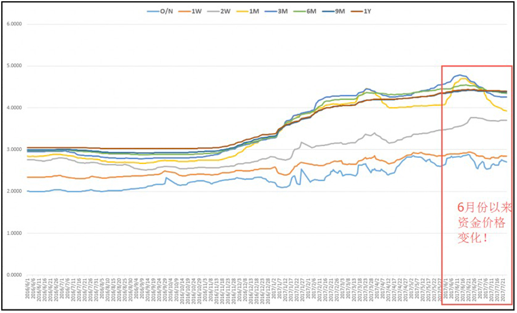Select the 1W legend entry
The height and width of the screenshot is (313, 517).
coord(196,11)
